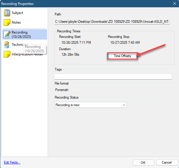Screen dimensions: 179x168
Task: Open the Edit Fields link
Action: click(12, 162)
